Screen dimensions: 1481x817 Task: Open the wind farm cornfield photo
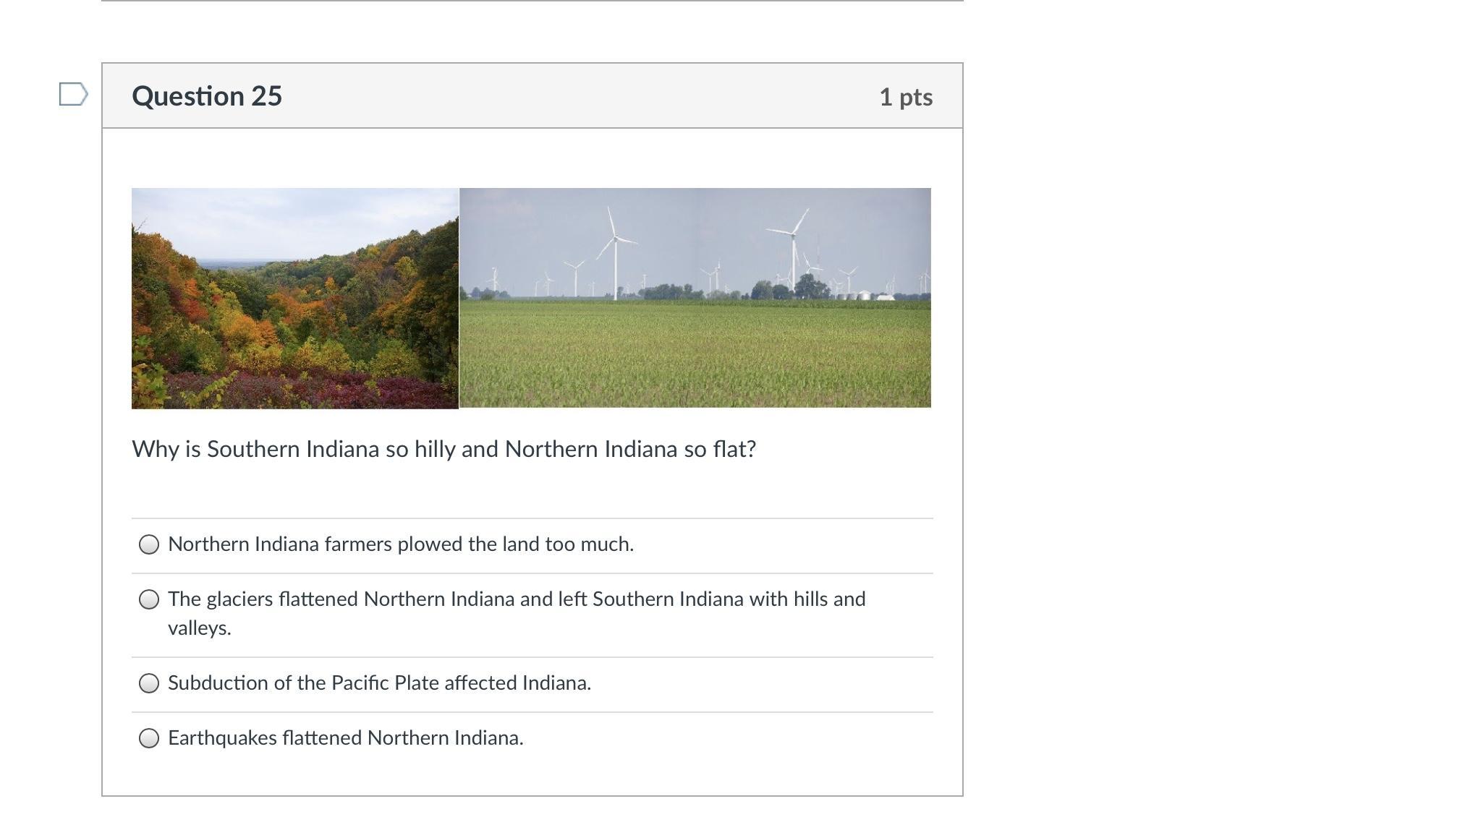point(695,298)
